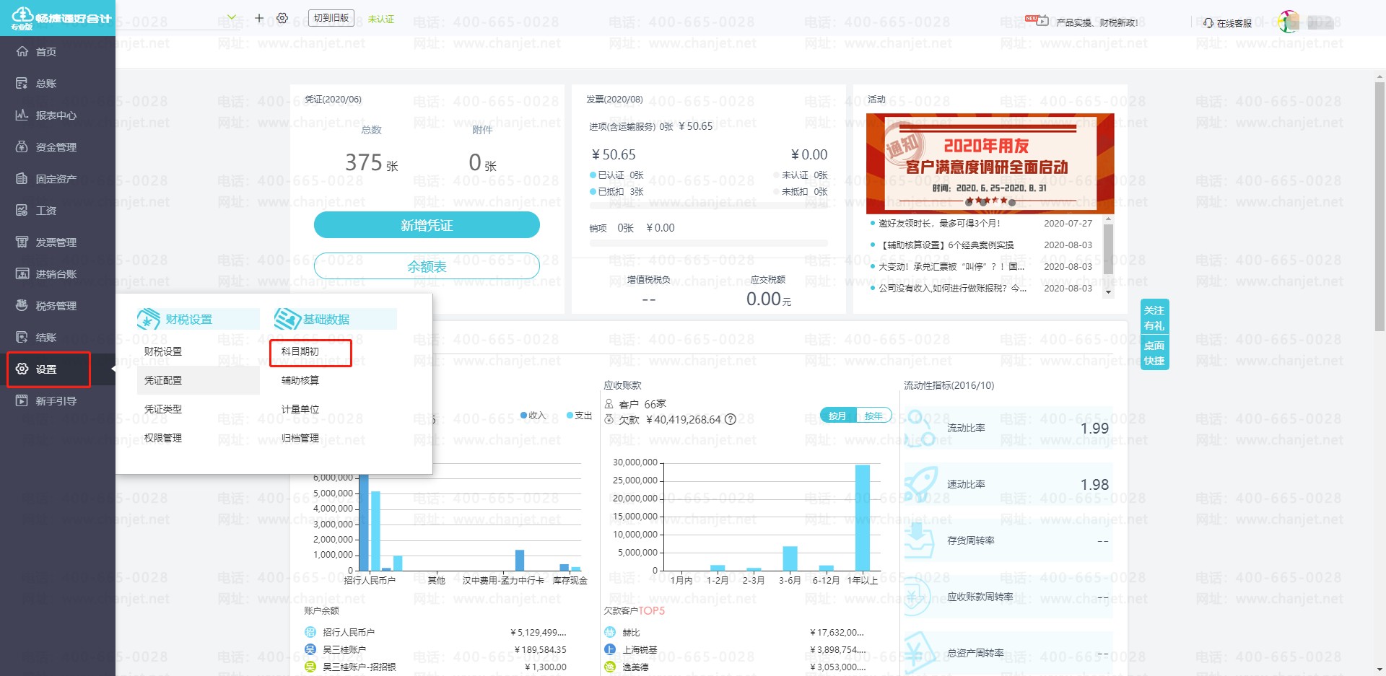Viewport: 1386px width, 676px height.
Task: Open 权限管理 menu entry
Action: (163, 438)
